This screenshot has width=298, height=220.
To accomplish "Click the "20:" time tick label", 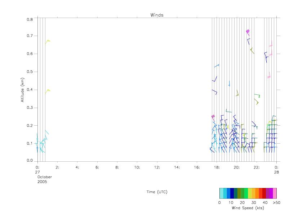I will (x=237, y=167).
